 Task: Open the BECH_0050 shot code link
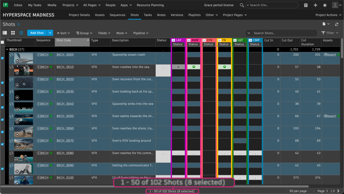(65, 116)
